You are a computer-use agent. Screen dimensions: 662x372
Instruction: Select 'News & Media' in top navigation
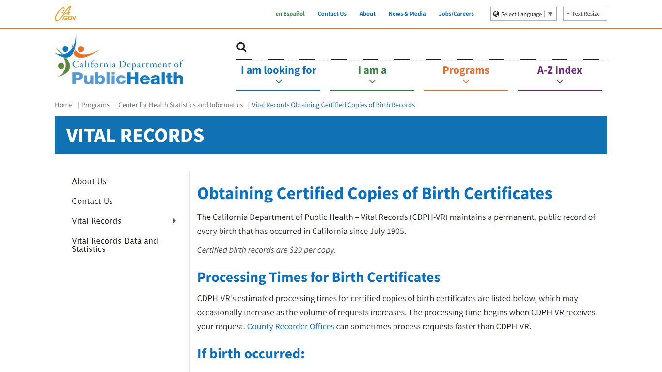coord(407,14)
